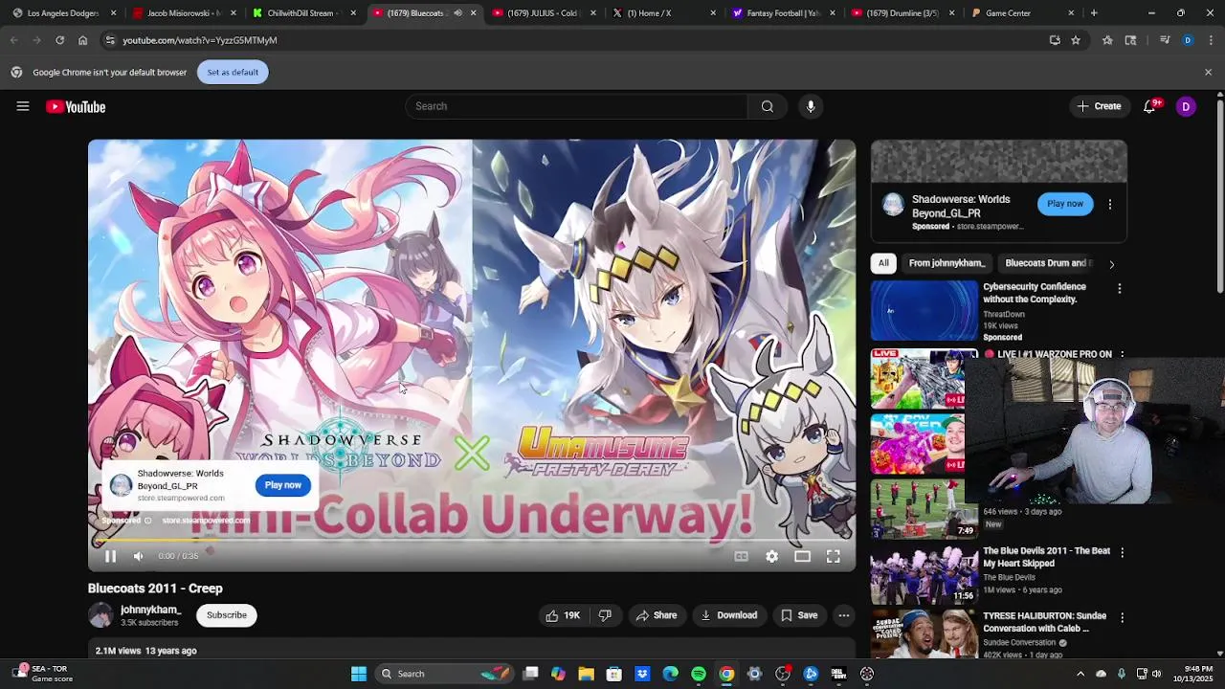
Task: Show hidden system tray icons
Action: [x=1080, y=674]
